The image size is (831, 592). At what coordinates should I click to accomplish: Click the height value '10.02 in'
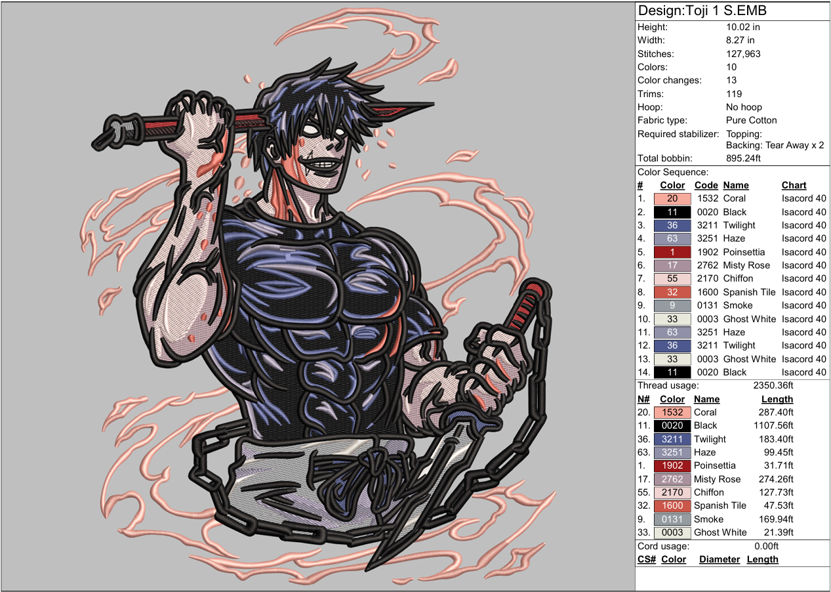click(x=743, y=27)
